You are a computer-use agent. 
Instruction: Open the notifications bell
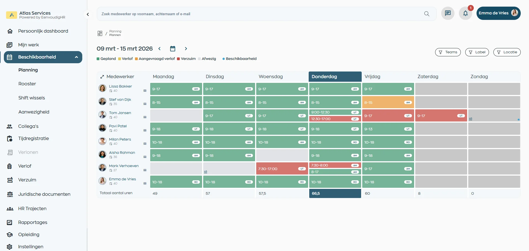[x=465, y=13]
